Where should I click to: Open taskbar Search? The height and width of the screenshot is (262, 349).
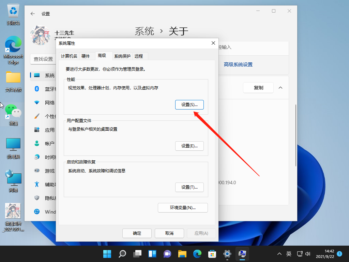122,254
